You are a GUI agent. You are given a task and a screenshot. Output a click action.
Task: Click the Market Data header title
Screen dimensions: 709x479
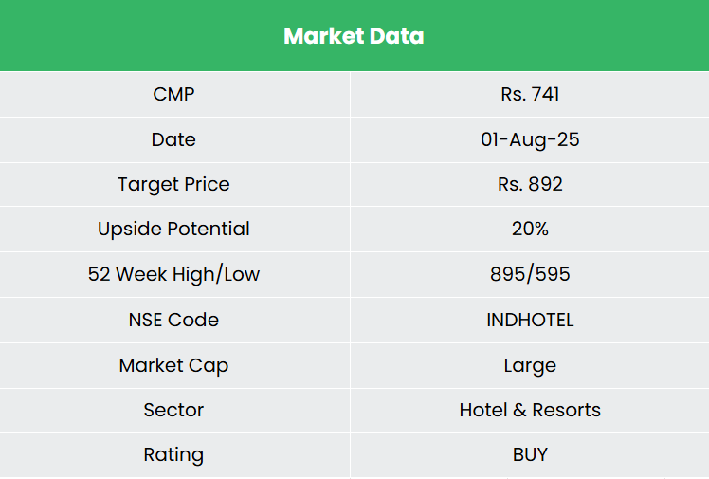click(x=354, y=36)
